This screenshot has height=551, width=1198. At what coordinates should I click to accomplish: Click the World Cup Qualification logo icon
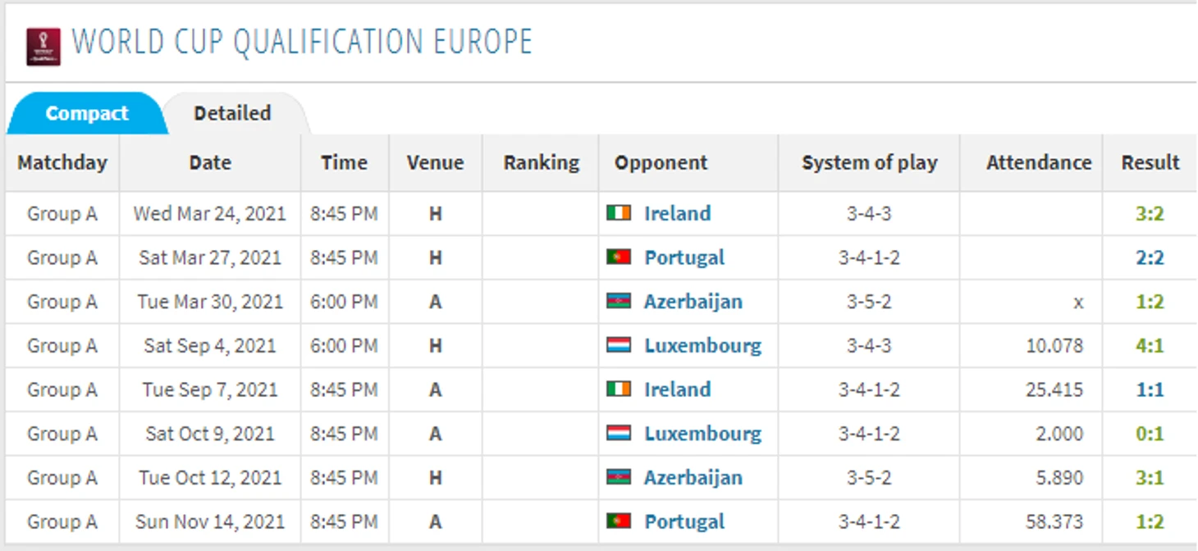pyautogui.click(x=43, y=46)
